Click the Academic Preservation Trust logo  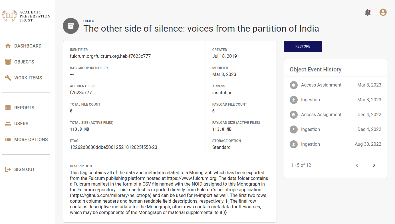tap(26, 16)
